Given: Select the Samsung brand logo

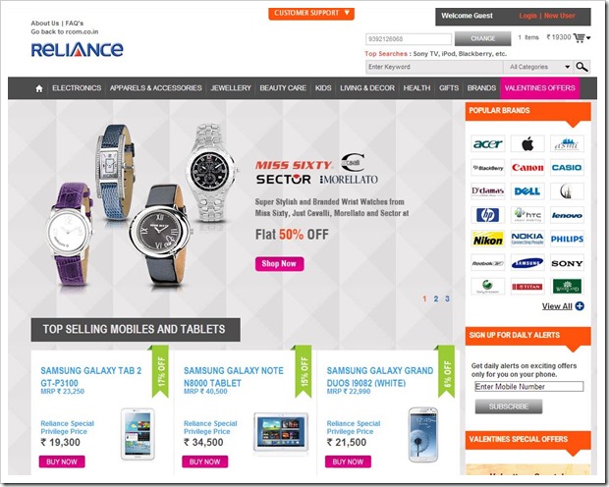Looking at the screenshot, I should [x=527, y=263].
